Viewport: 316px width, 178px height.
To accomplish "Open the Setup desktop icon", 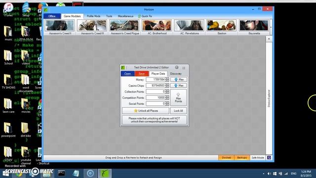I will (x=26, y=9).
